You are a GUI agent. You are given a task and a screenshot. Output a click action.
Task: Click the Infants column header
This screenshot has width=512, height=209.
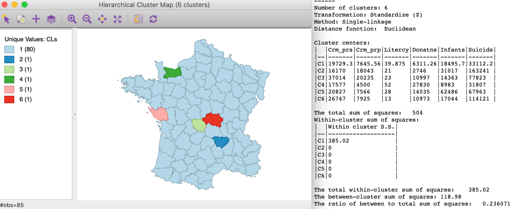pyautogui.click(x=452, y=50)
